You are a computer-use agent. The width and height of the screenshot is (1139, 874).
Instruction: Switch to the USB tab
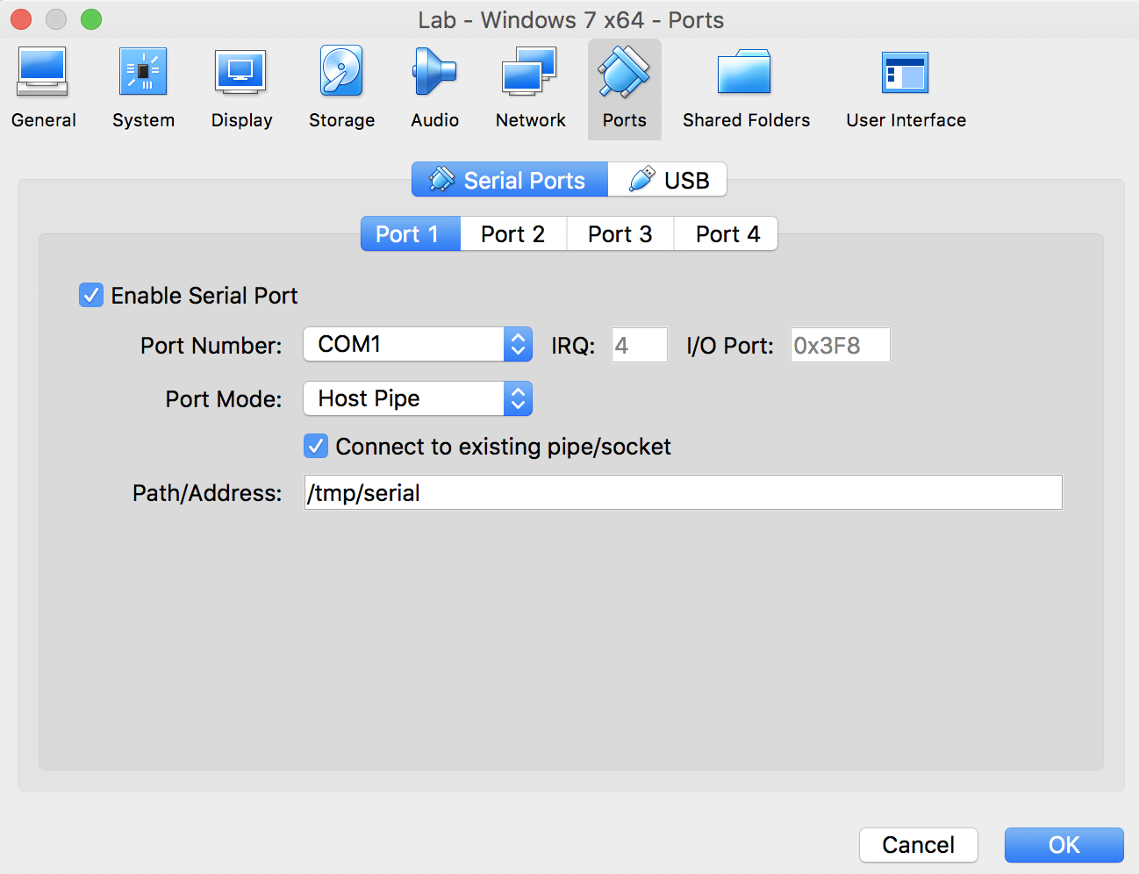(x=669, y=181)
